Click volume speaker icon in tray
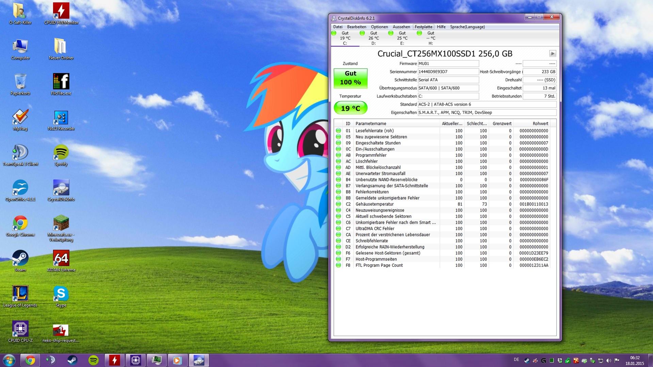Viewport: 653px width, 367px height. pyautogui.click(x=609, y=361)
